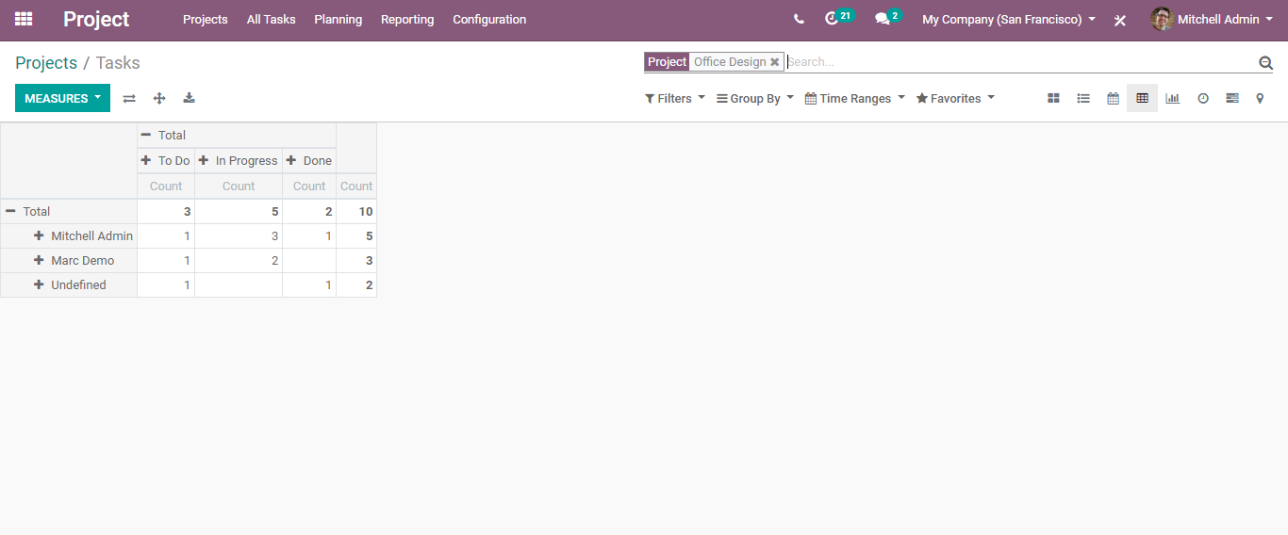Click Total row Done cell 2

point(309,211)
